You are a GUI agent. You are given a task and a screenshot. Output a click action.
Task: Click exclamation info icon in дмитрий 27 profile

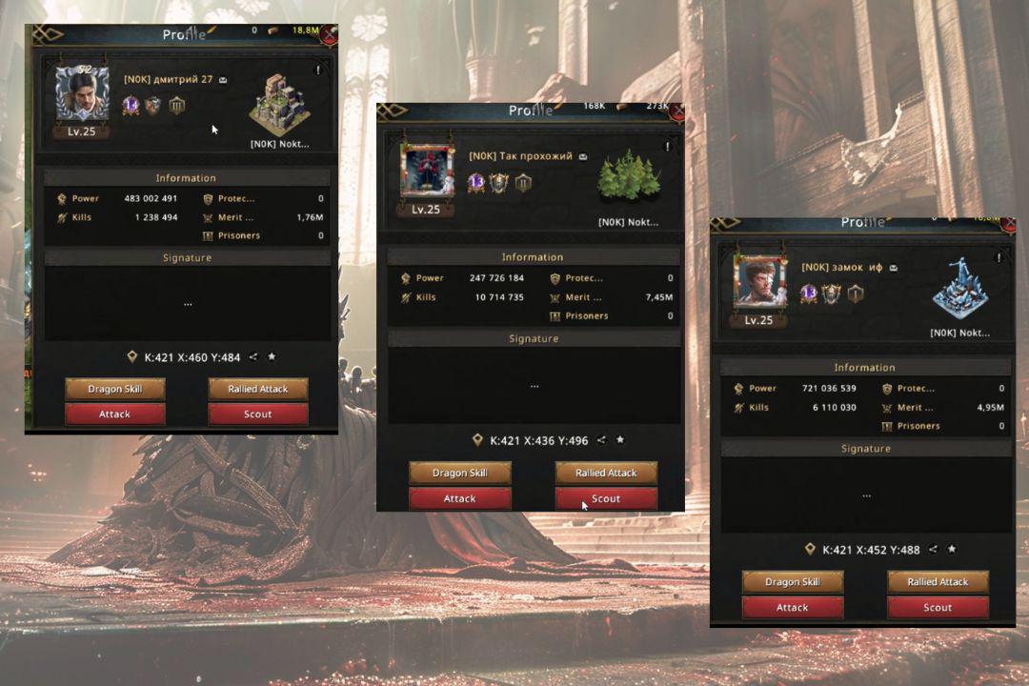coord(318,70)
